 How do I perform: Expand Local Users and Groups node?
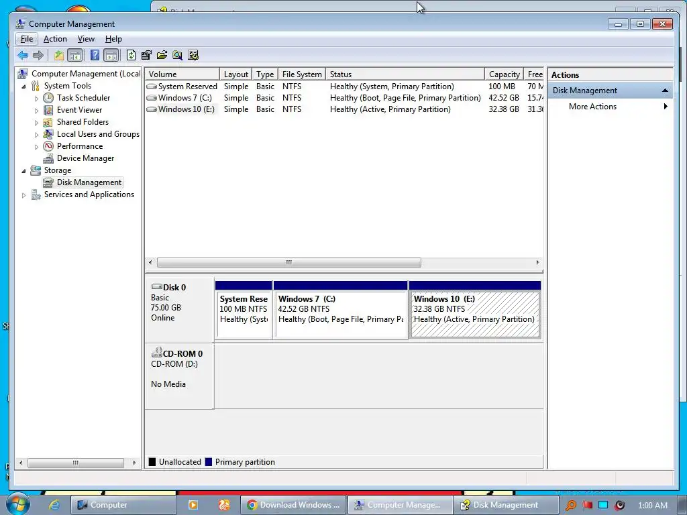click(x=36, y=134)
